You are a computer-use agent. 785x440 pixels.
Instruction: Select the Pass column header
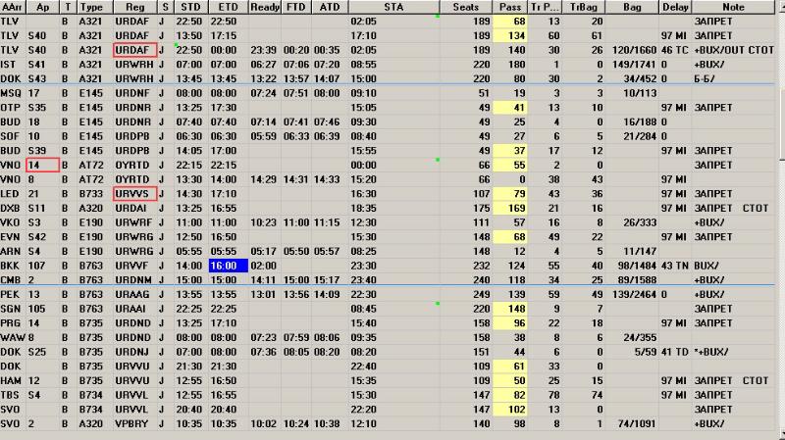click(x=509, y=7)
